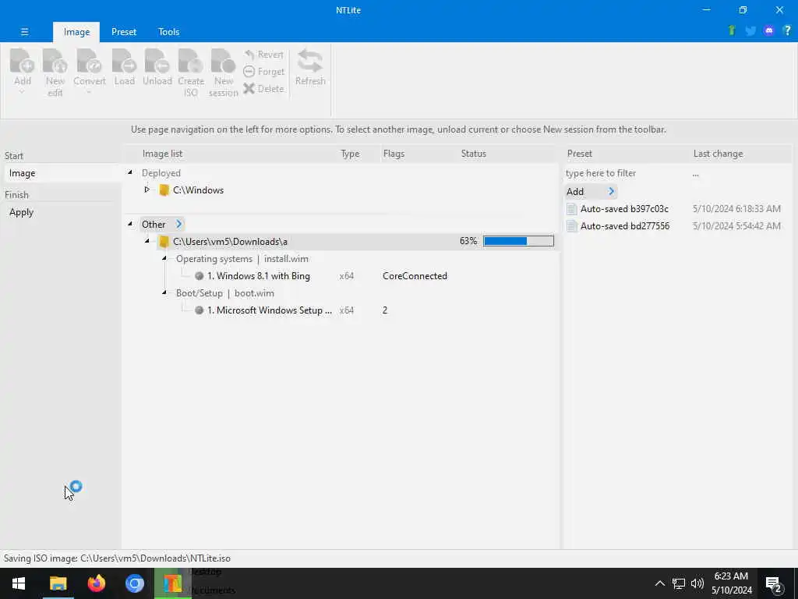Launch Firefox from the taskbar
798x599 pixels.
click(96, 583)
